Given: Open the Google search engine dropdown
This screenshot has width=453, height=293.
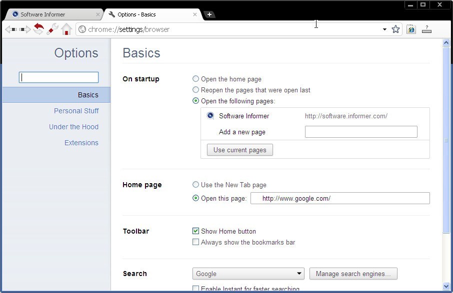Looking at the screenshot, I should click(248, 274).
